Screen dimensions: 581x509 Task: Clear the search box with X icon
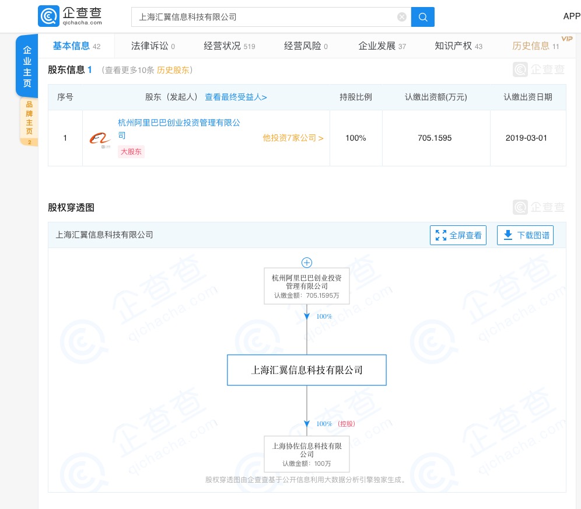pyautogui.click(x=402, y=17)
